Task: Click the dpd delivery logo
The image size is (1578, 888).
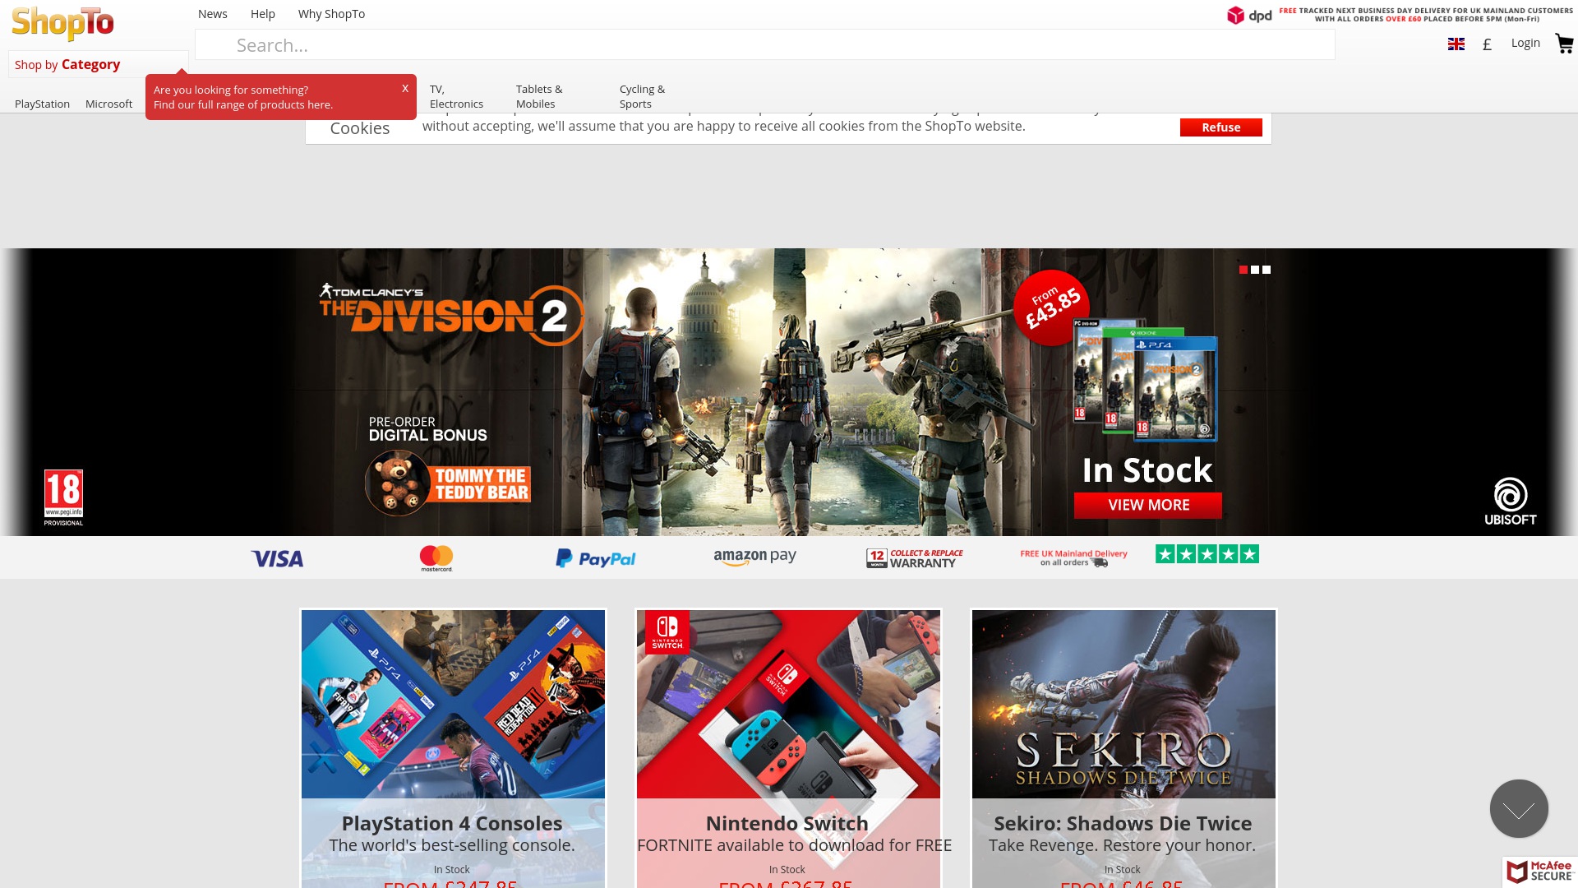Action: tap(1249, 15)
